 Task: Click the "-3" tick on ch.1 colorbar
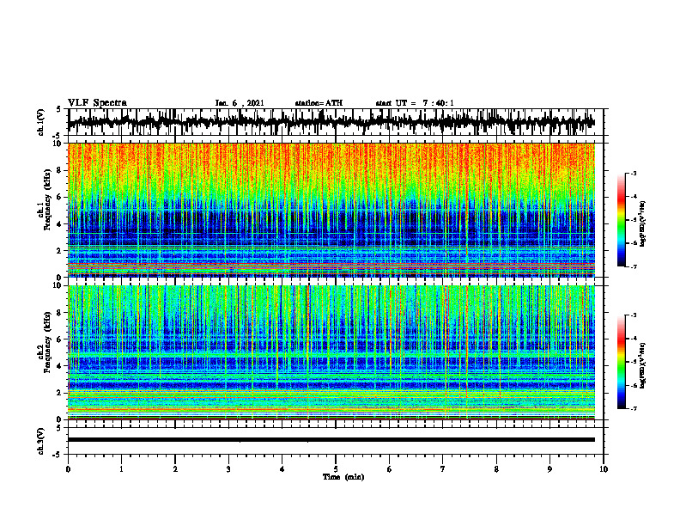633,173
